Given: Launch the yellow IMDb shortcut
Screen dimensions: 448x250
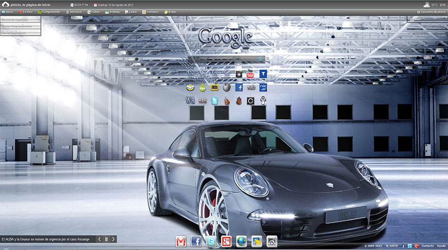Looking at the screenshot, I should pyautogui.click(x=214, y=87).
